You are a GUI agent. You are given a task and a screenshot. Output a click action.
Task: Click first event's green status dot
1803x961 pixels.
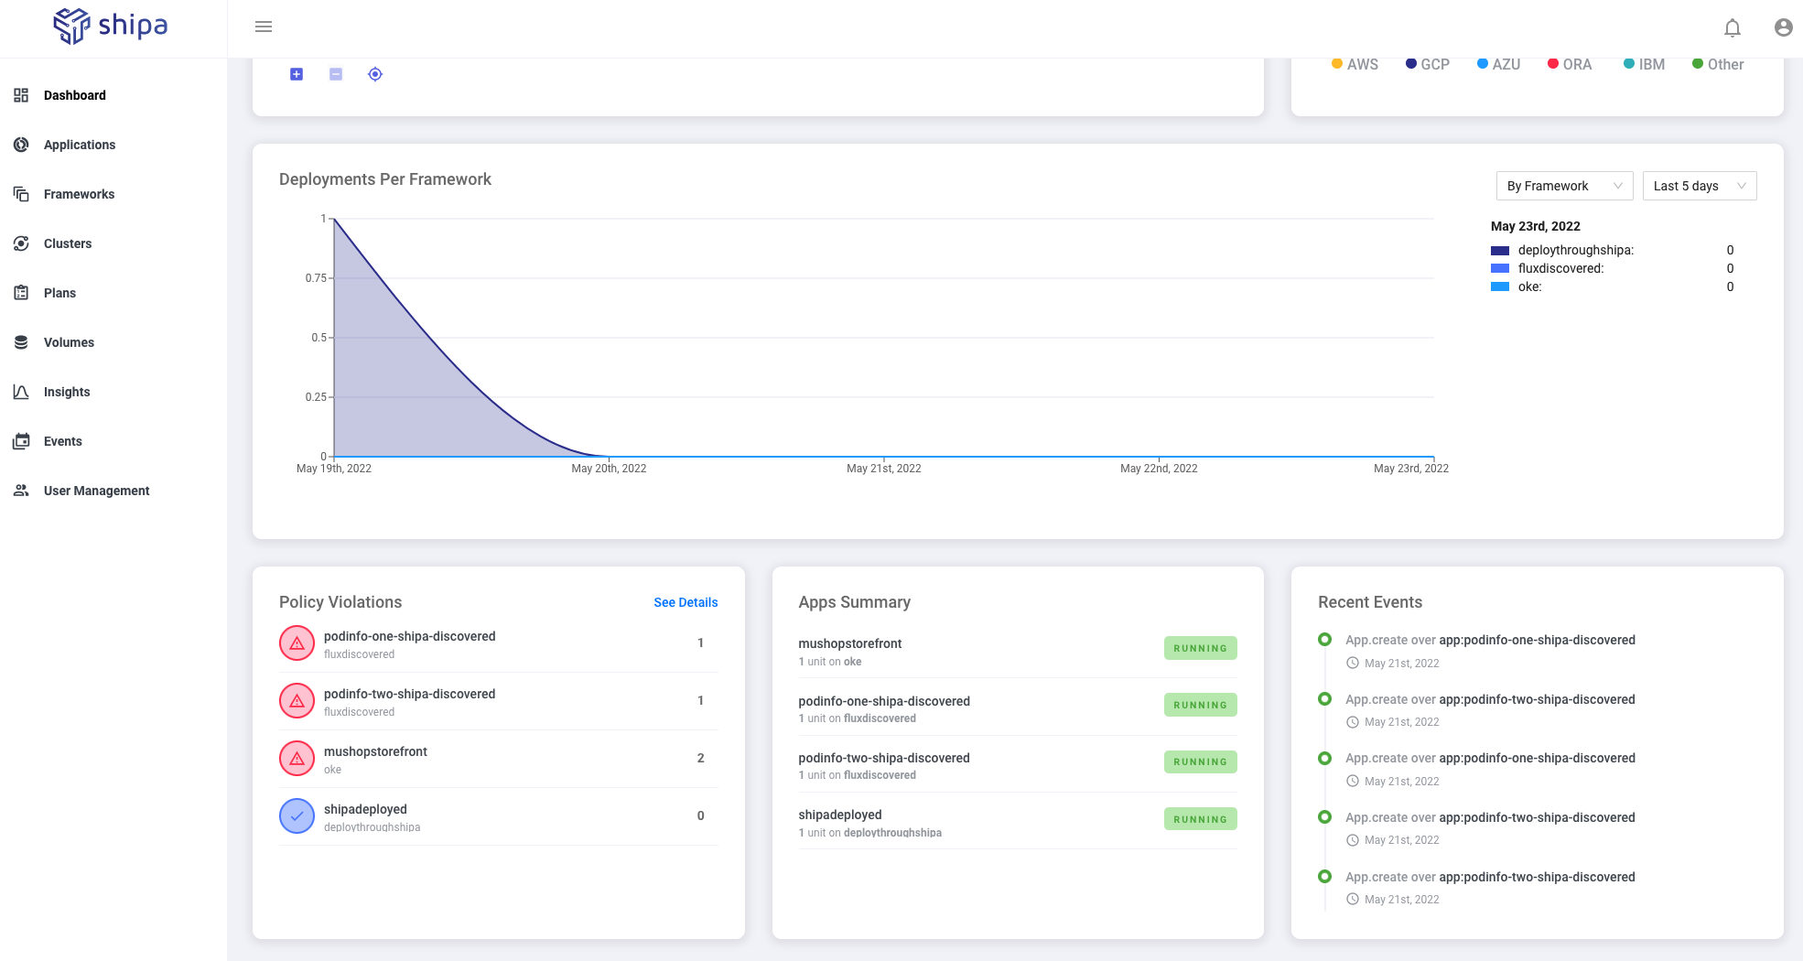point(1324,640)
